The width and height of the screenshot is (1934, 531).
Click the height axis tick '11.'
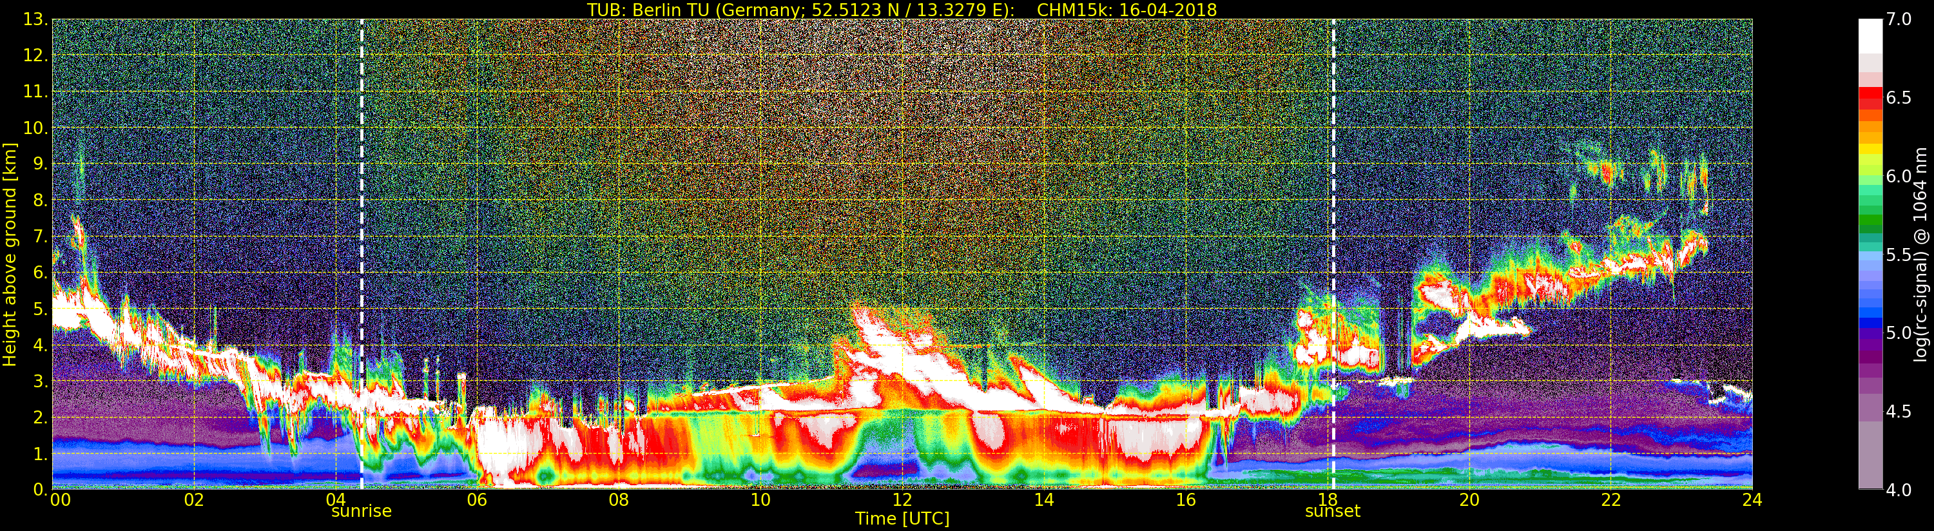pyautogui.click(x=35, y=92)
